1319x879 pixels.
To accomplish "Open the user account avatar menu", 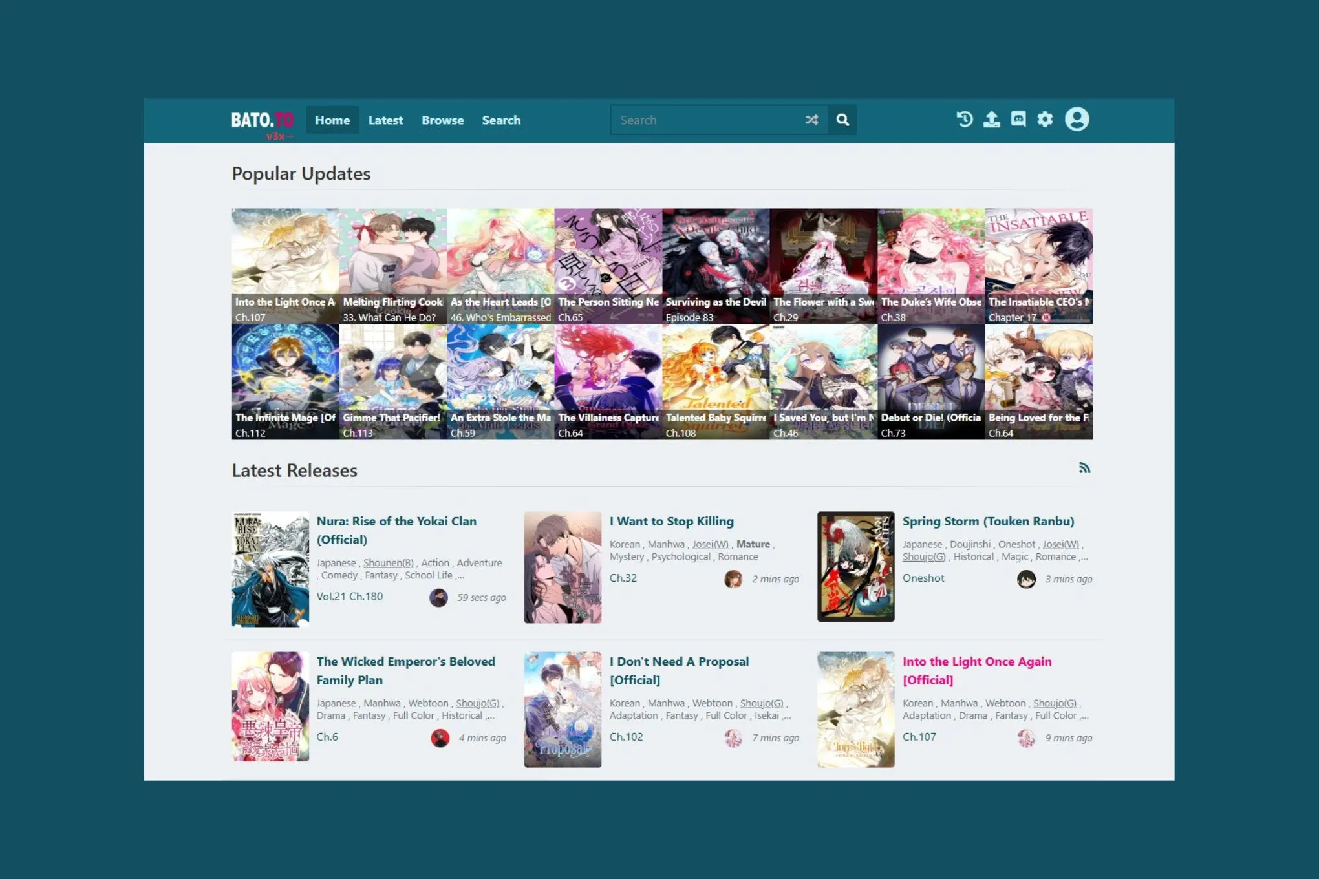I will [1077, 120].
